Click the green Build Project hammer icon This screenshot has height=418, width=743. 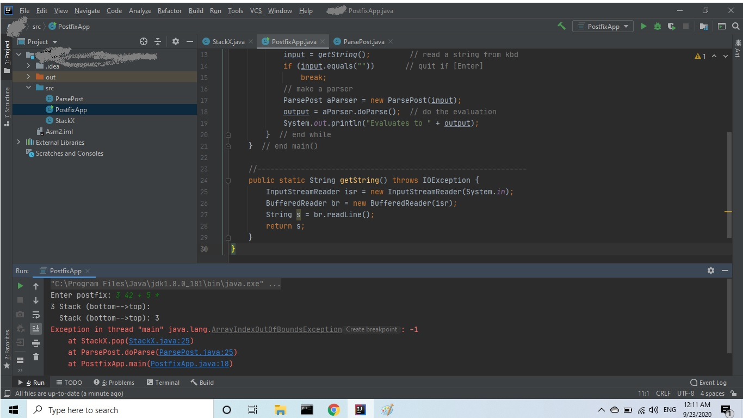pyautogui.click(x=562, y=26)
